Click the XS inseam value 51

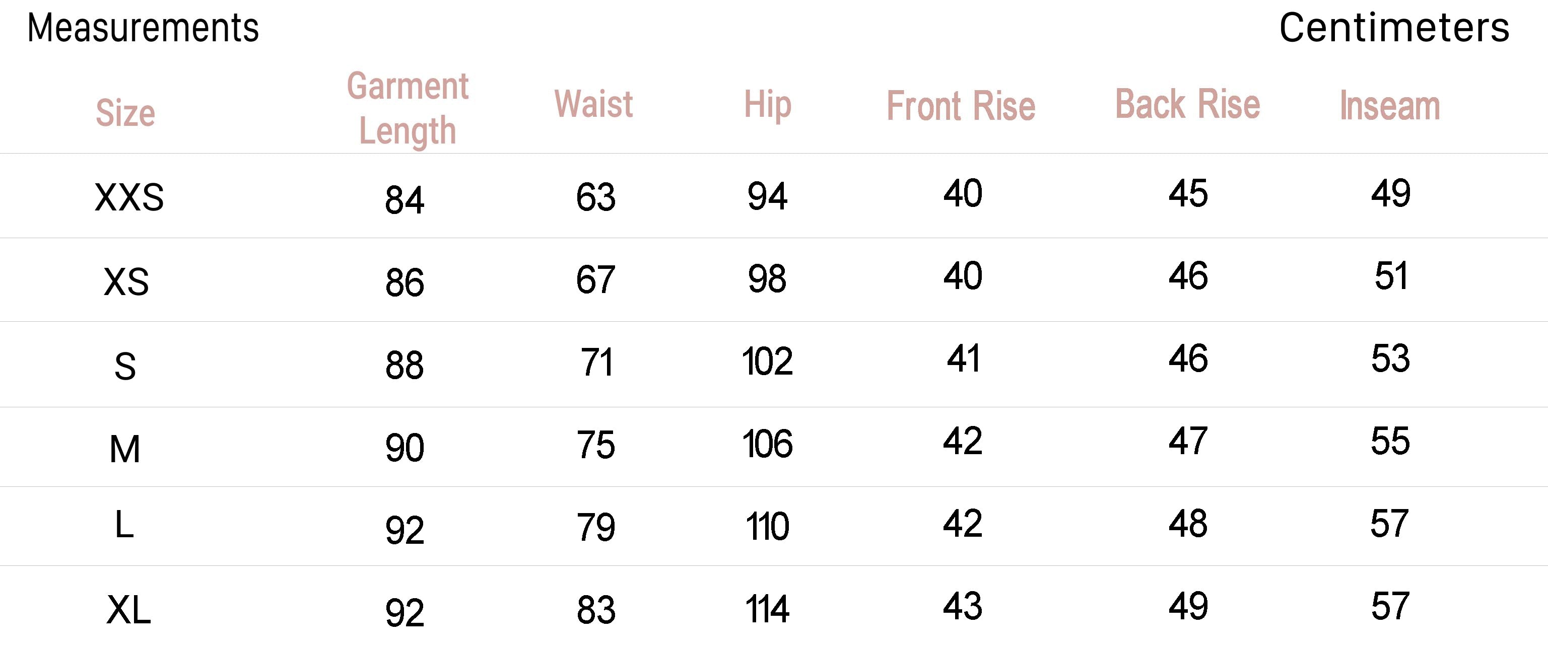click(x=1390, y=276)
